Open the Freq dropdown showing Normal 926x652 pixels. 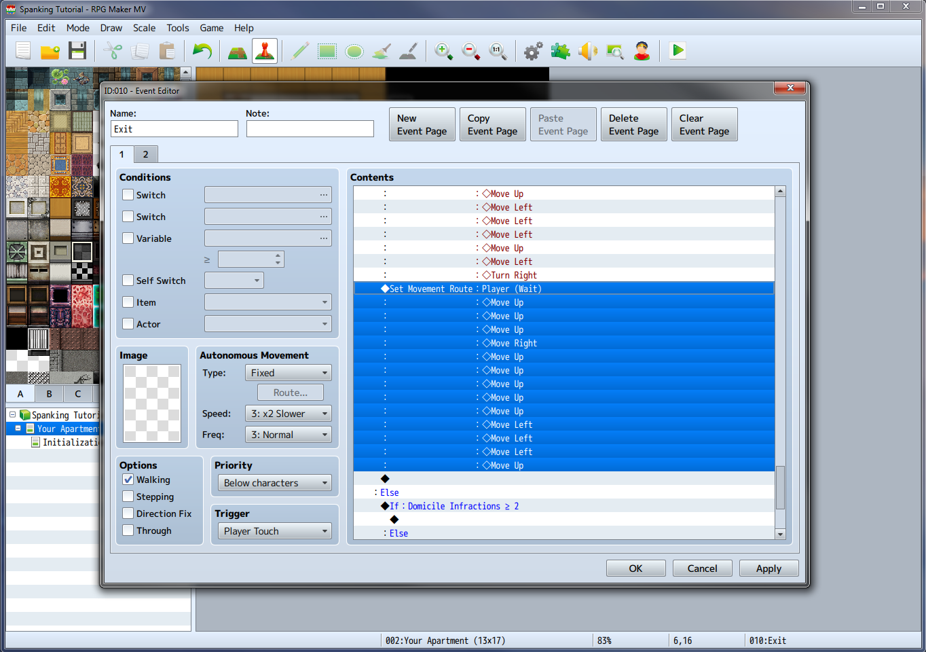[x=289, y=435]
